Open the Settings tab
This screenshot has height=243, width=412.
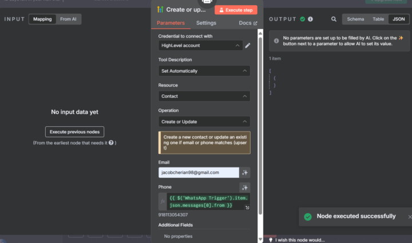tap(206, 23)
